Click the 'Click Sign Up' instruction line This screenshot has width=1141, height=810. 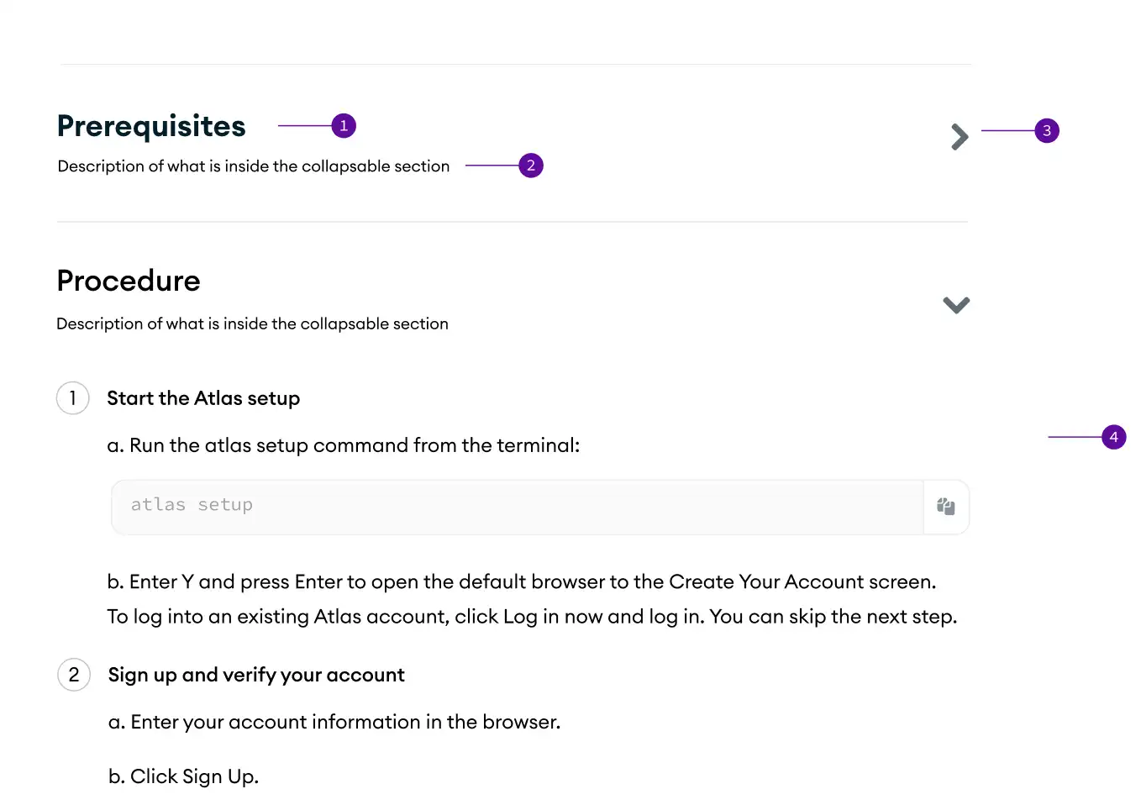[183, 776]
